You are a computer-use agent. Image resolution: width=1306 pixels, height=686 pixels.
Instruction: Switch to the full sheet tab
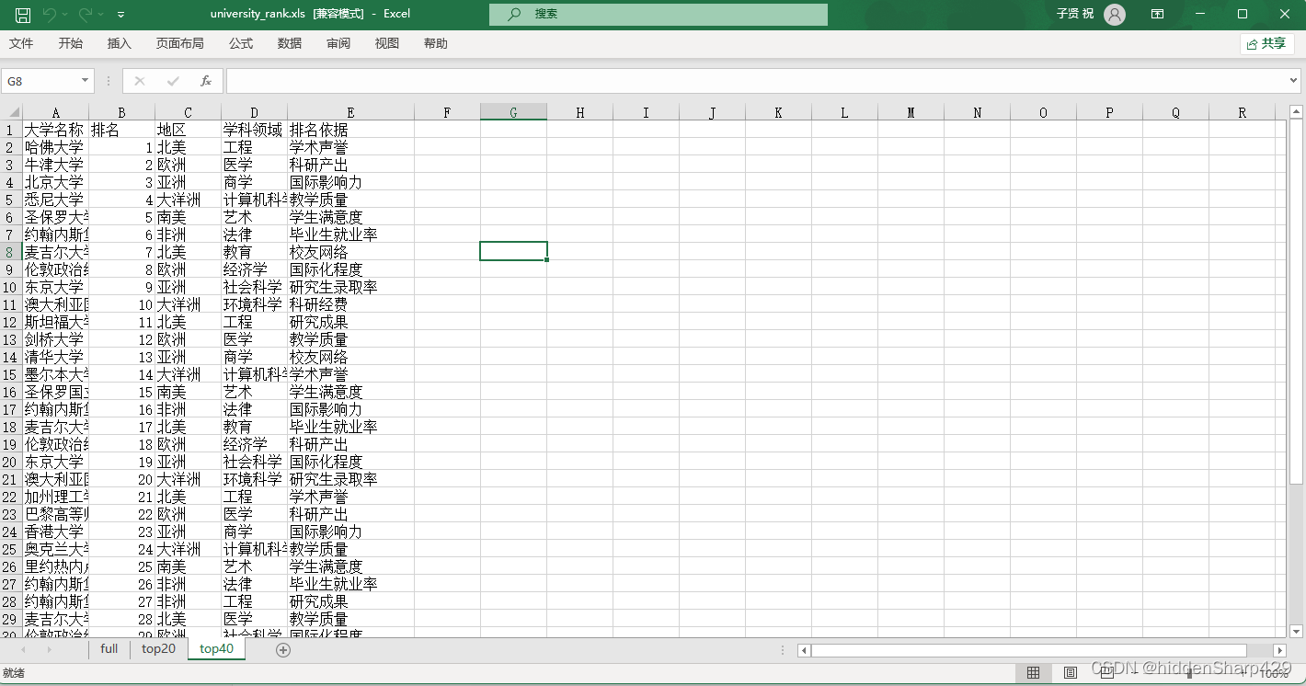pyautogui.click(x=109, y=649)
